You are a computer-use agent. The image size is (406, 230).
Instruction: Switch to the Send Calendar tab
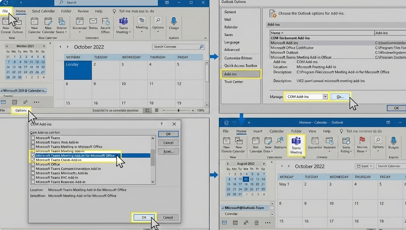(44, 11)
